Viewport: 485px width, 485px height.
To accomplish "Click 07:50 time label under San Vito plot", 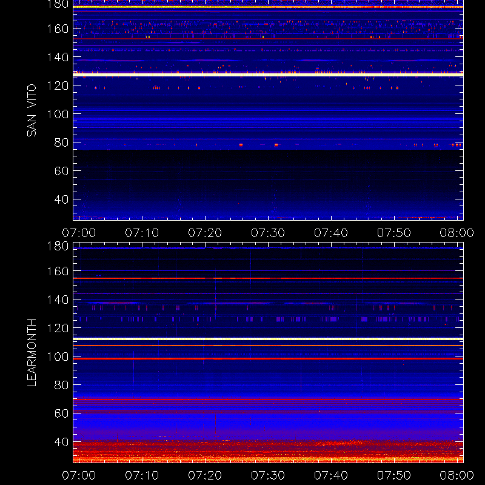I will (x=394, y=233).
